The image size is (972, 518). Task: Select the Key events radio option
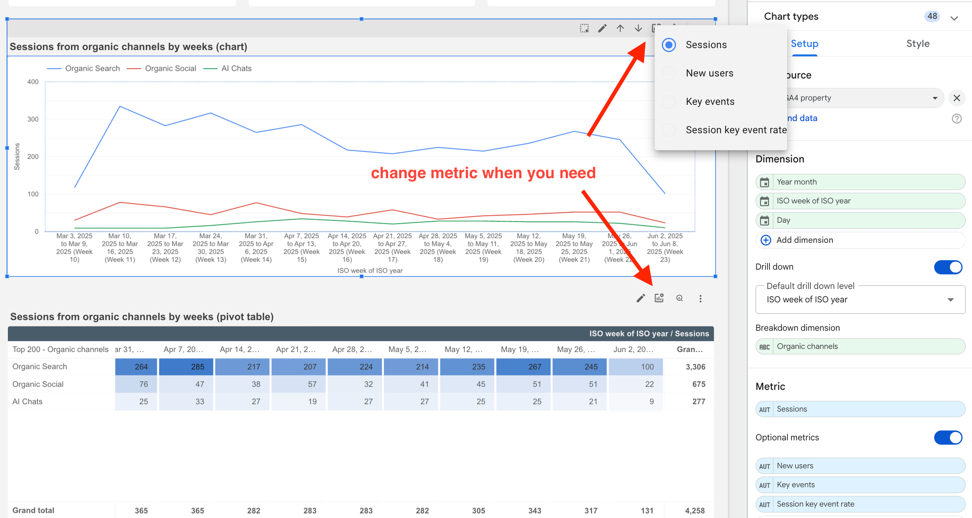point(669,102)
